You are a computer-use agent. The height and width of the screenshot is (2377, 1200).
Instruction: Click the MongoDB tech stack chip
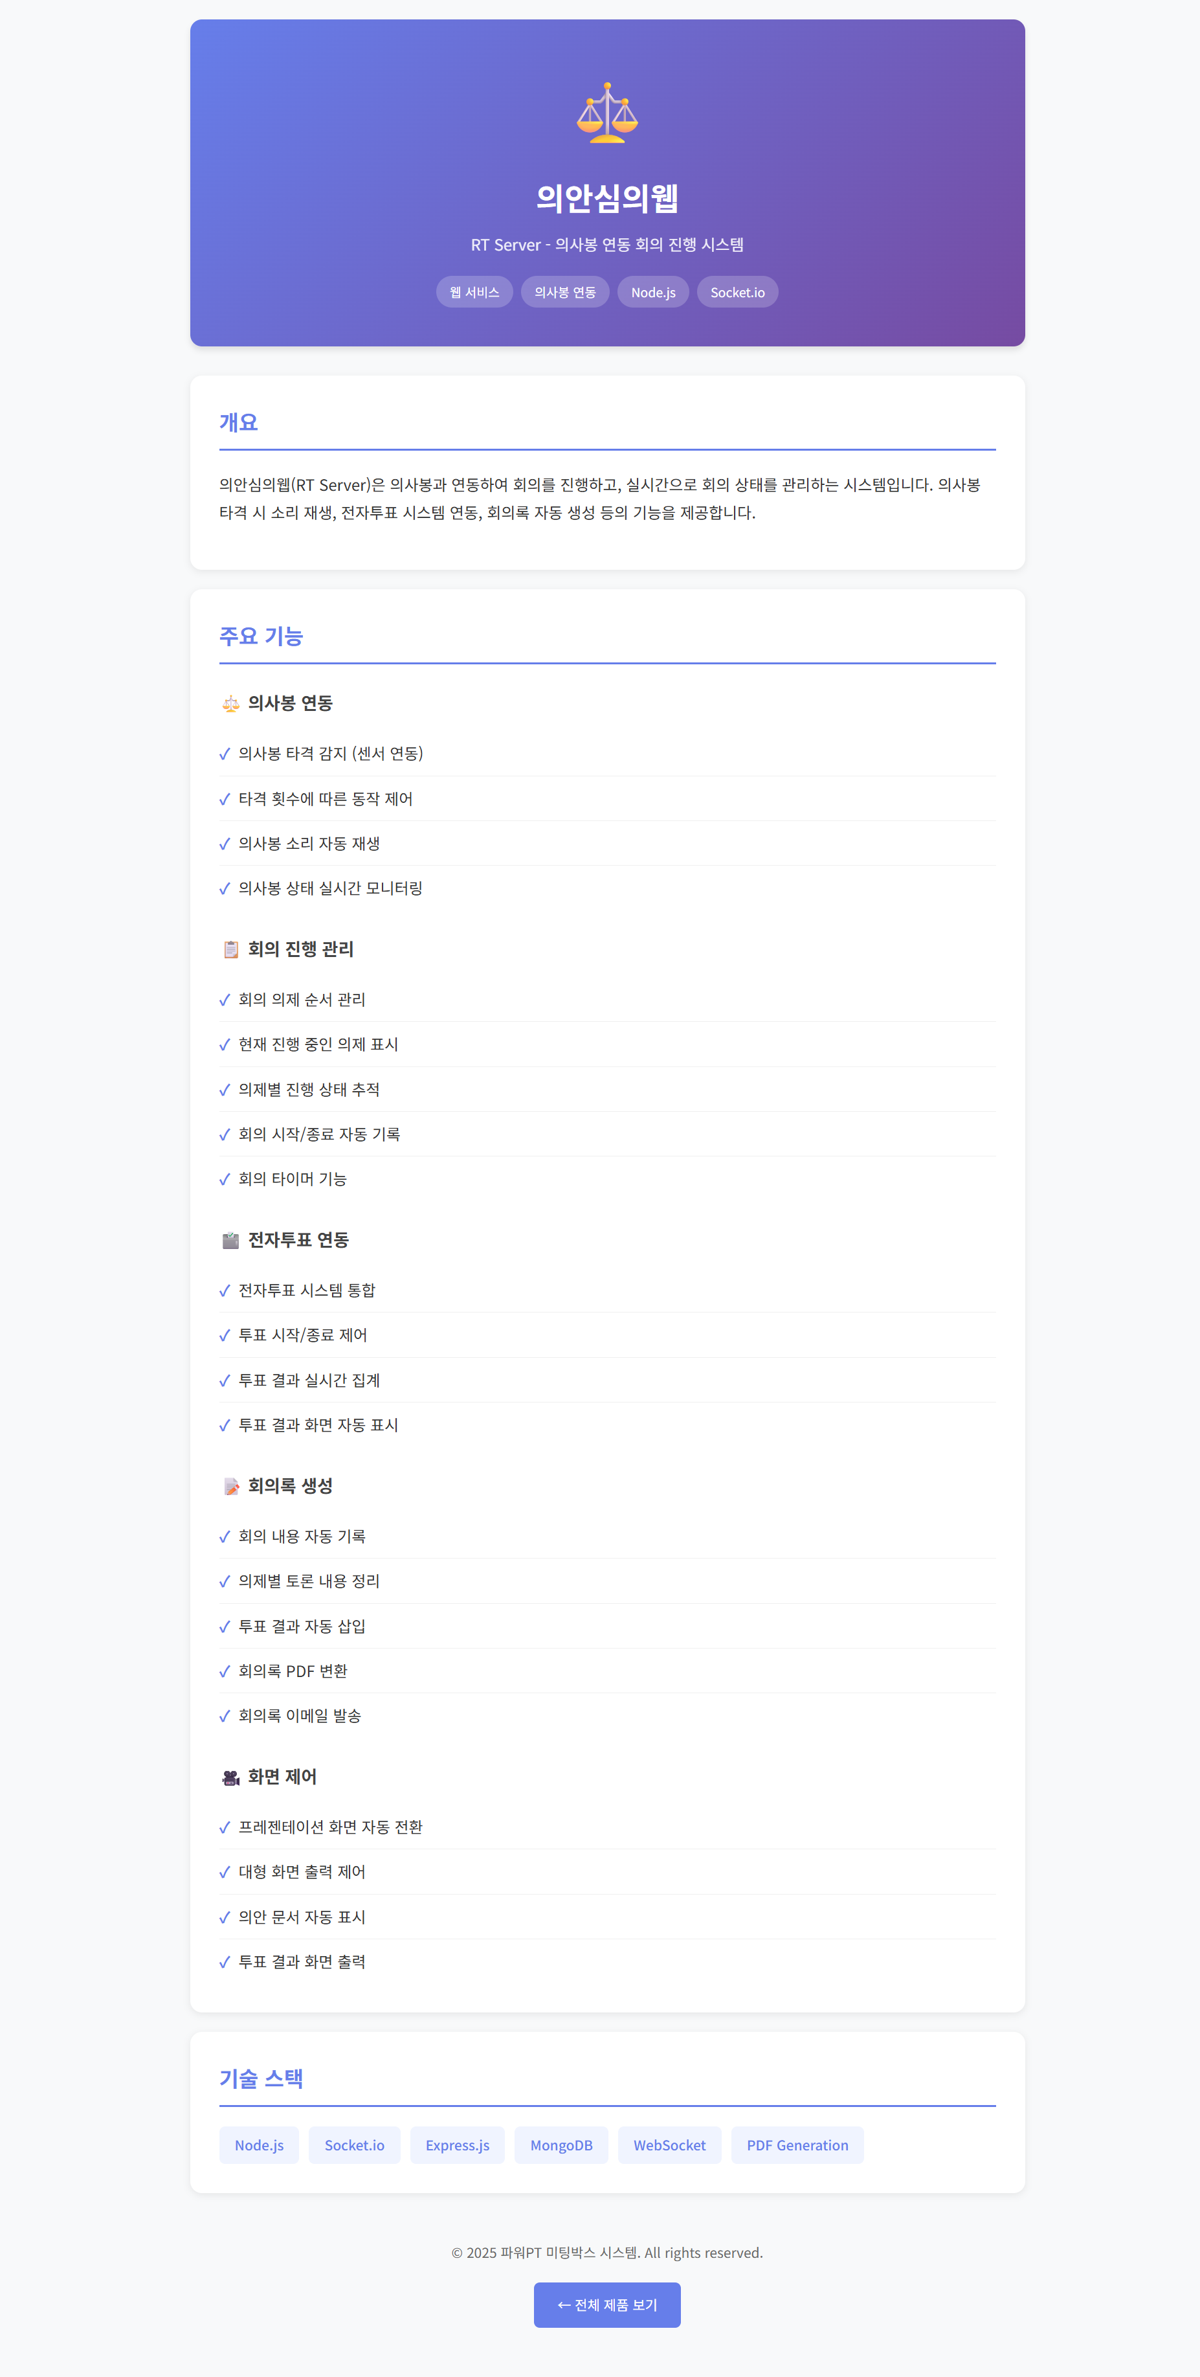pyautogui.click(x=561, y=2145)
